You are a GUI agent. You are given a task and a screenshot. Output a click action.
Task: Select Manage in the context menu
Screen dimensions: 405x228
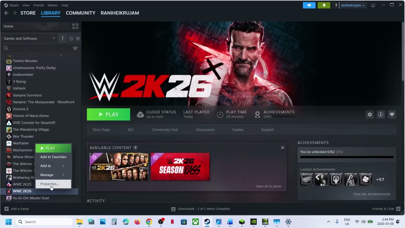[53, 175]
